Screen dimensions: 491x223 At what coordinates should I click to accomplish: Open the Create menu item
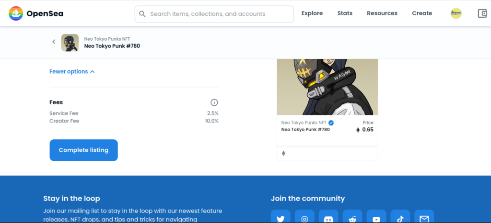pos(422,13)
